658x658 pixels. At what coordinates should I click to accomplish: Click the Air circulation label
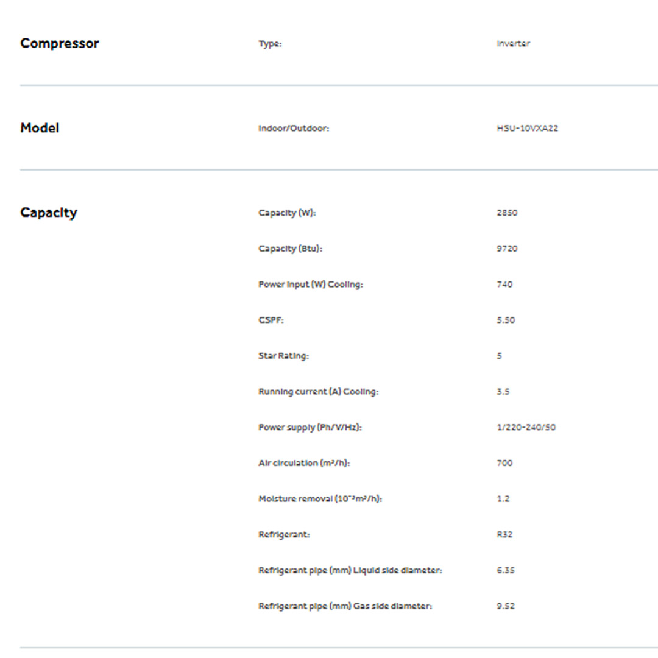click(x=304, y=463)
